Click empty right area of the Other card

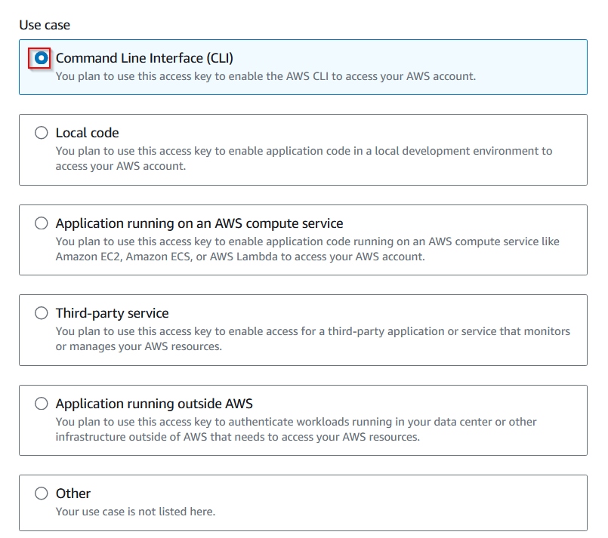(453, 503)
